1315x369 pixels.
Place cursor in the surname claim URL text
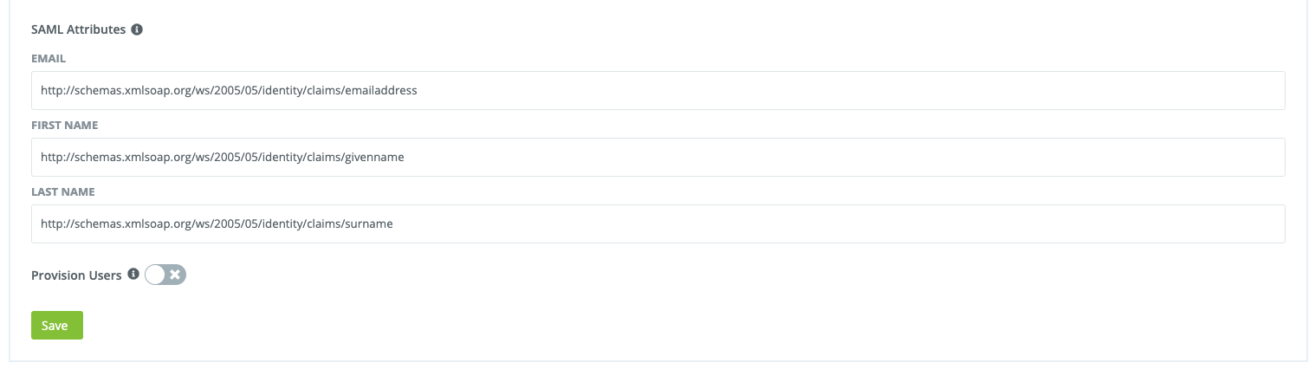click(217, 223)
